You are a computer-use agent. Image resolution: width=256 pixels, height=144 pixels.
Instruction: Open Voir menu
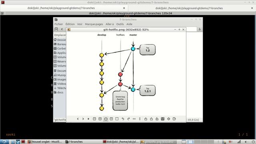pos(80,24)
